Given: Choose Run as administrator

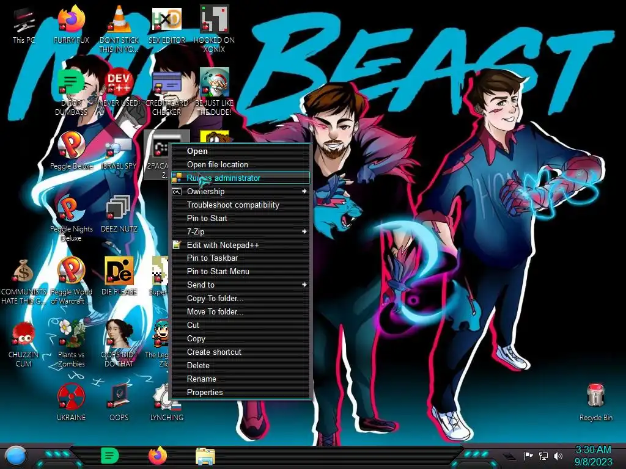Looking at the screenshot, I should [x=241, y=178].
